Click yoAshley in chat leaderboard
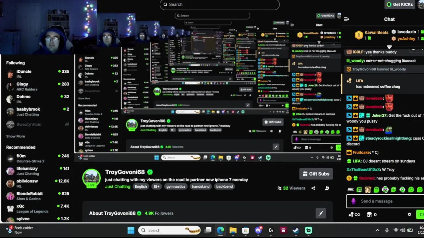 tap(406, 38)
